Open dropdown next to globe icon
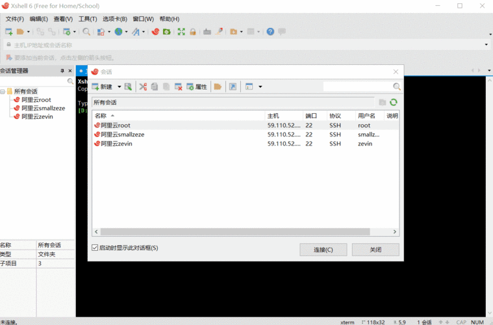This screenshot has width=493, height=325. pos(127,31)
